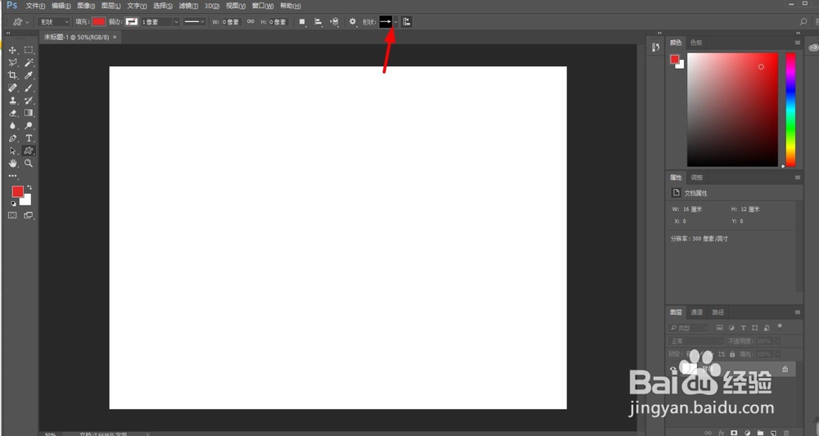The height and width of the screenshot is (436, 819).
Task: Switch to the 通道 tab
Action: click(x=697, y=312)
